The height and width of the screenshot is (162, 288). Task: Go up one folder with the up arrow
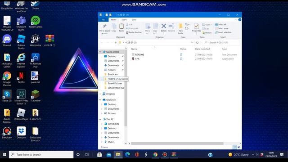click(x=116, y=43)
